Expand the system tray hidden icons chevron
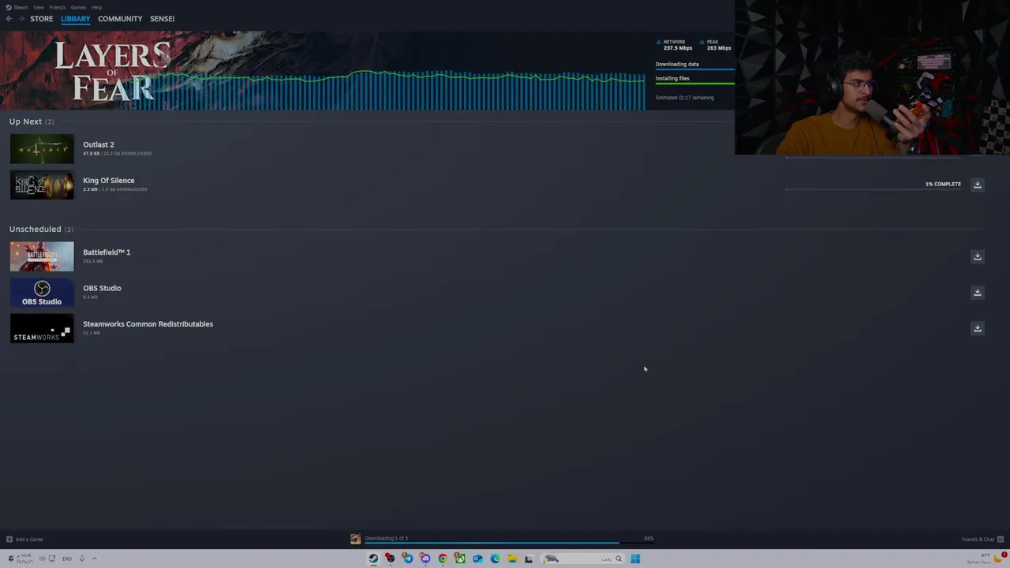 pos(95,559)
